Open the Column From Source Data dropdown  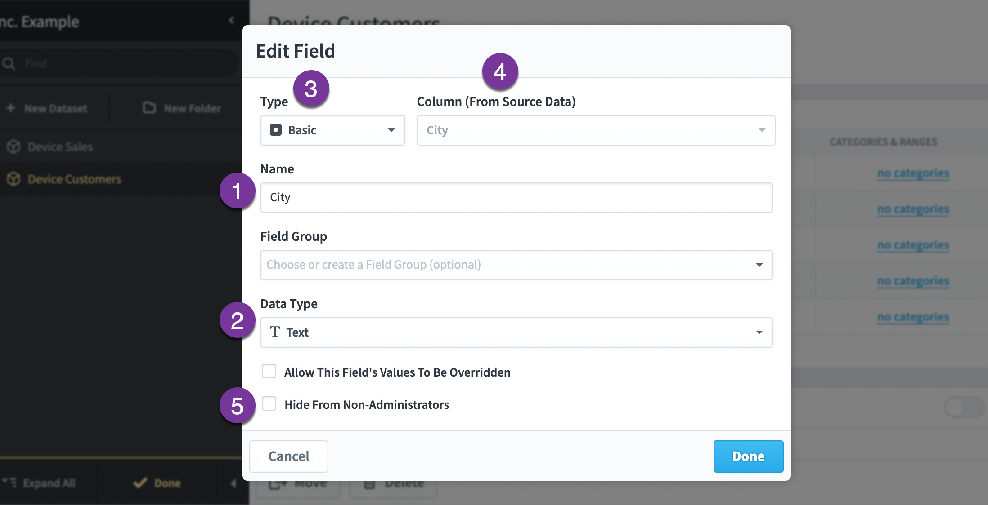pos(596,130)
